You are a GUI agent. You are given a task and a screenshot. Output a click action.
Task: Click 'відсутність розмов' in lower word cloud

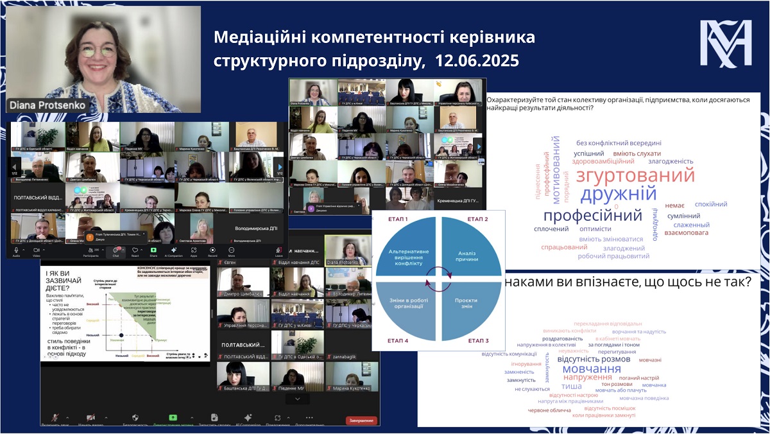(x=594, y=359)
